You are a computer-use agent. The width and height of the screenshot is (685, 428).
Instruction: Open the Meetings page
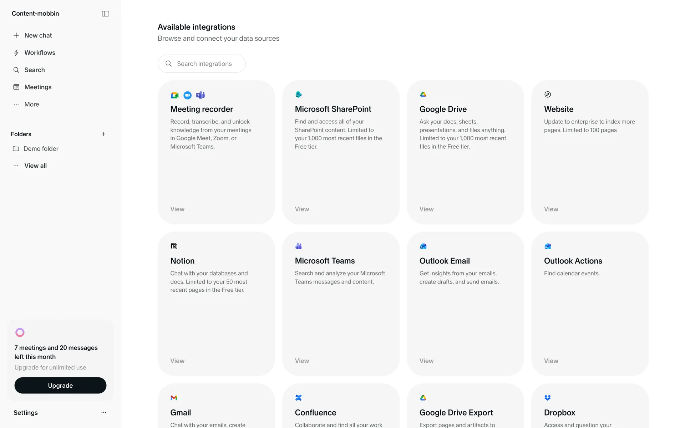click(x=38, y=87)
